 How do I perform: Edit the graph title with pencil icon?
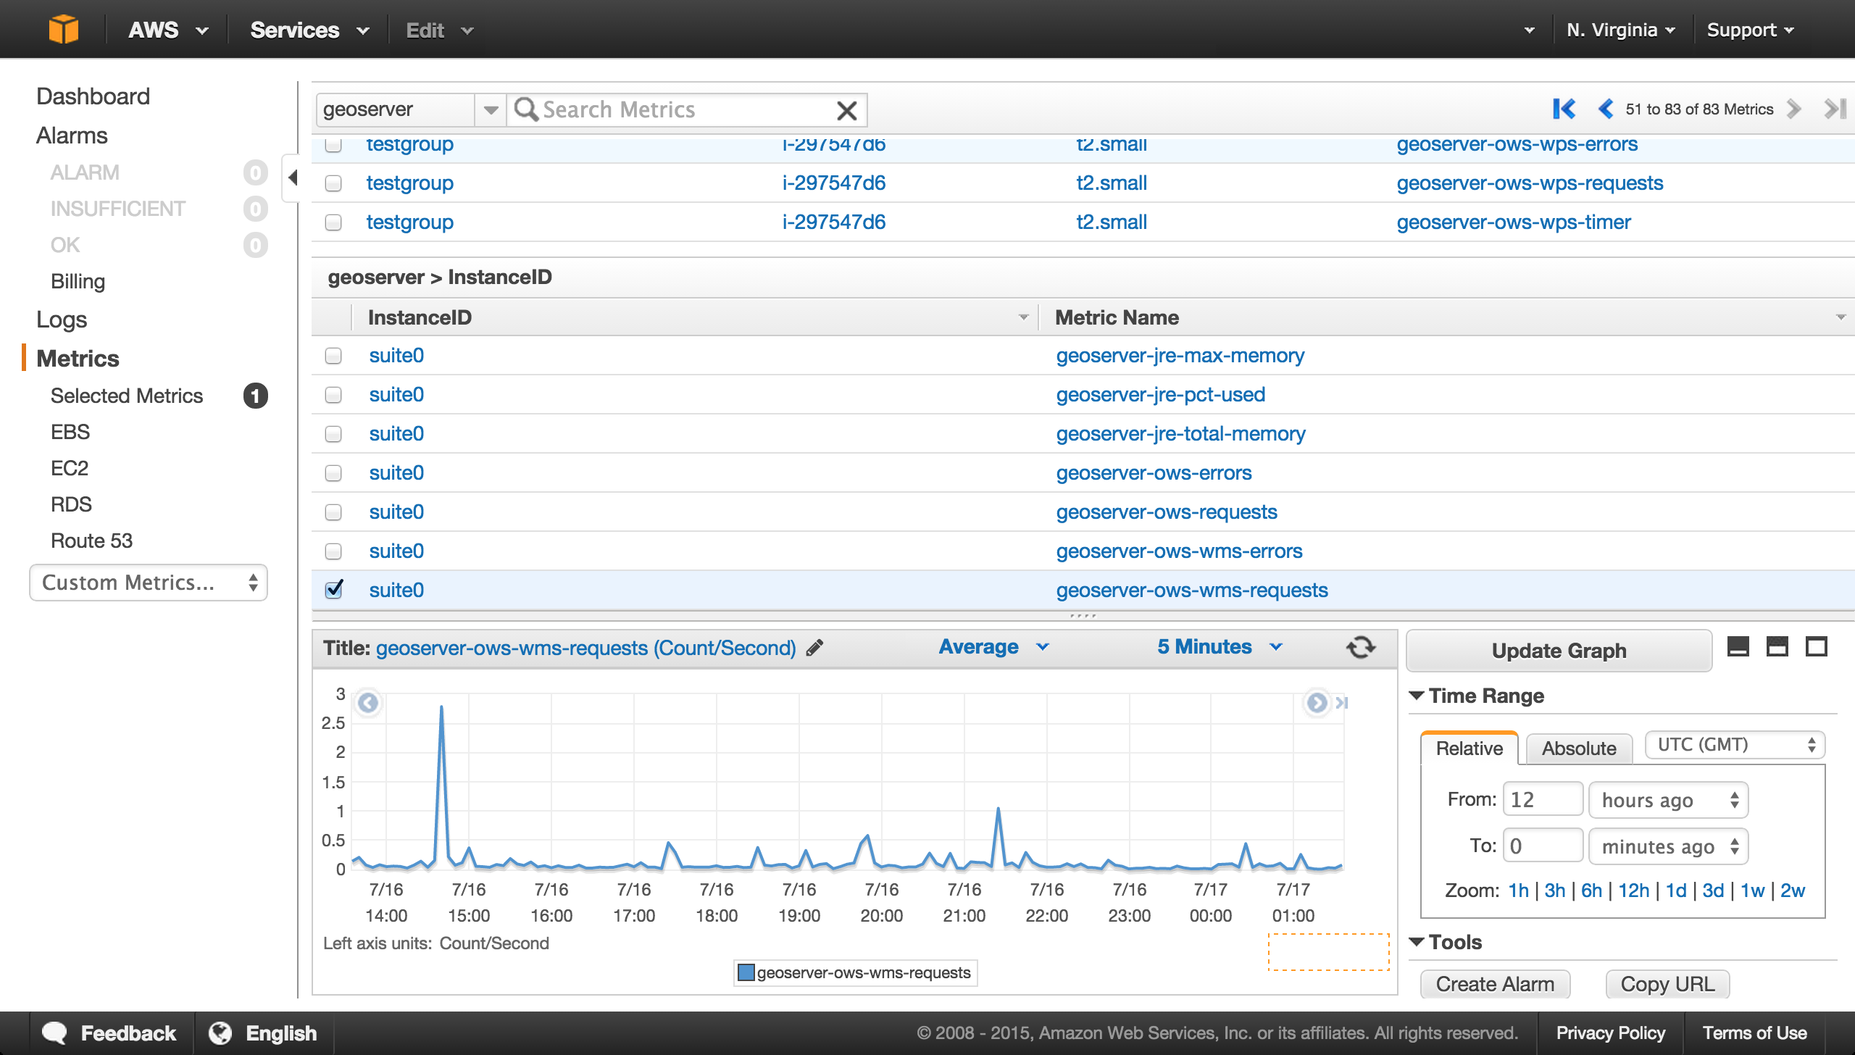(814, 648)
